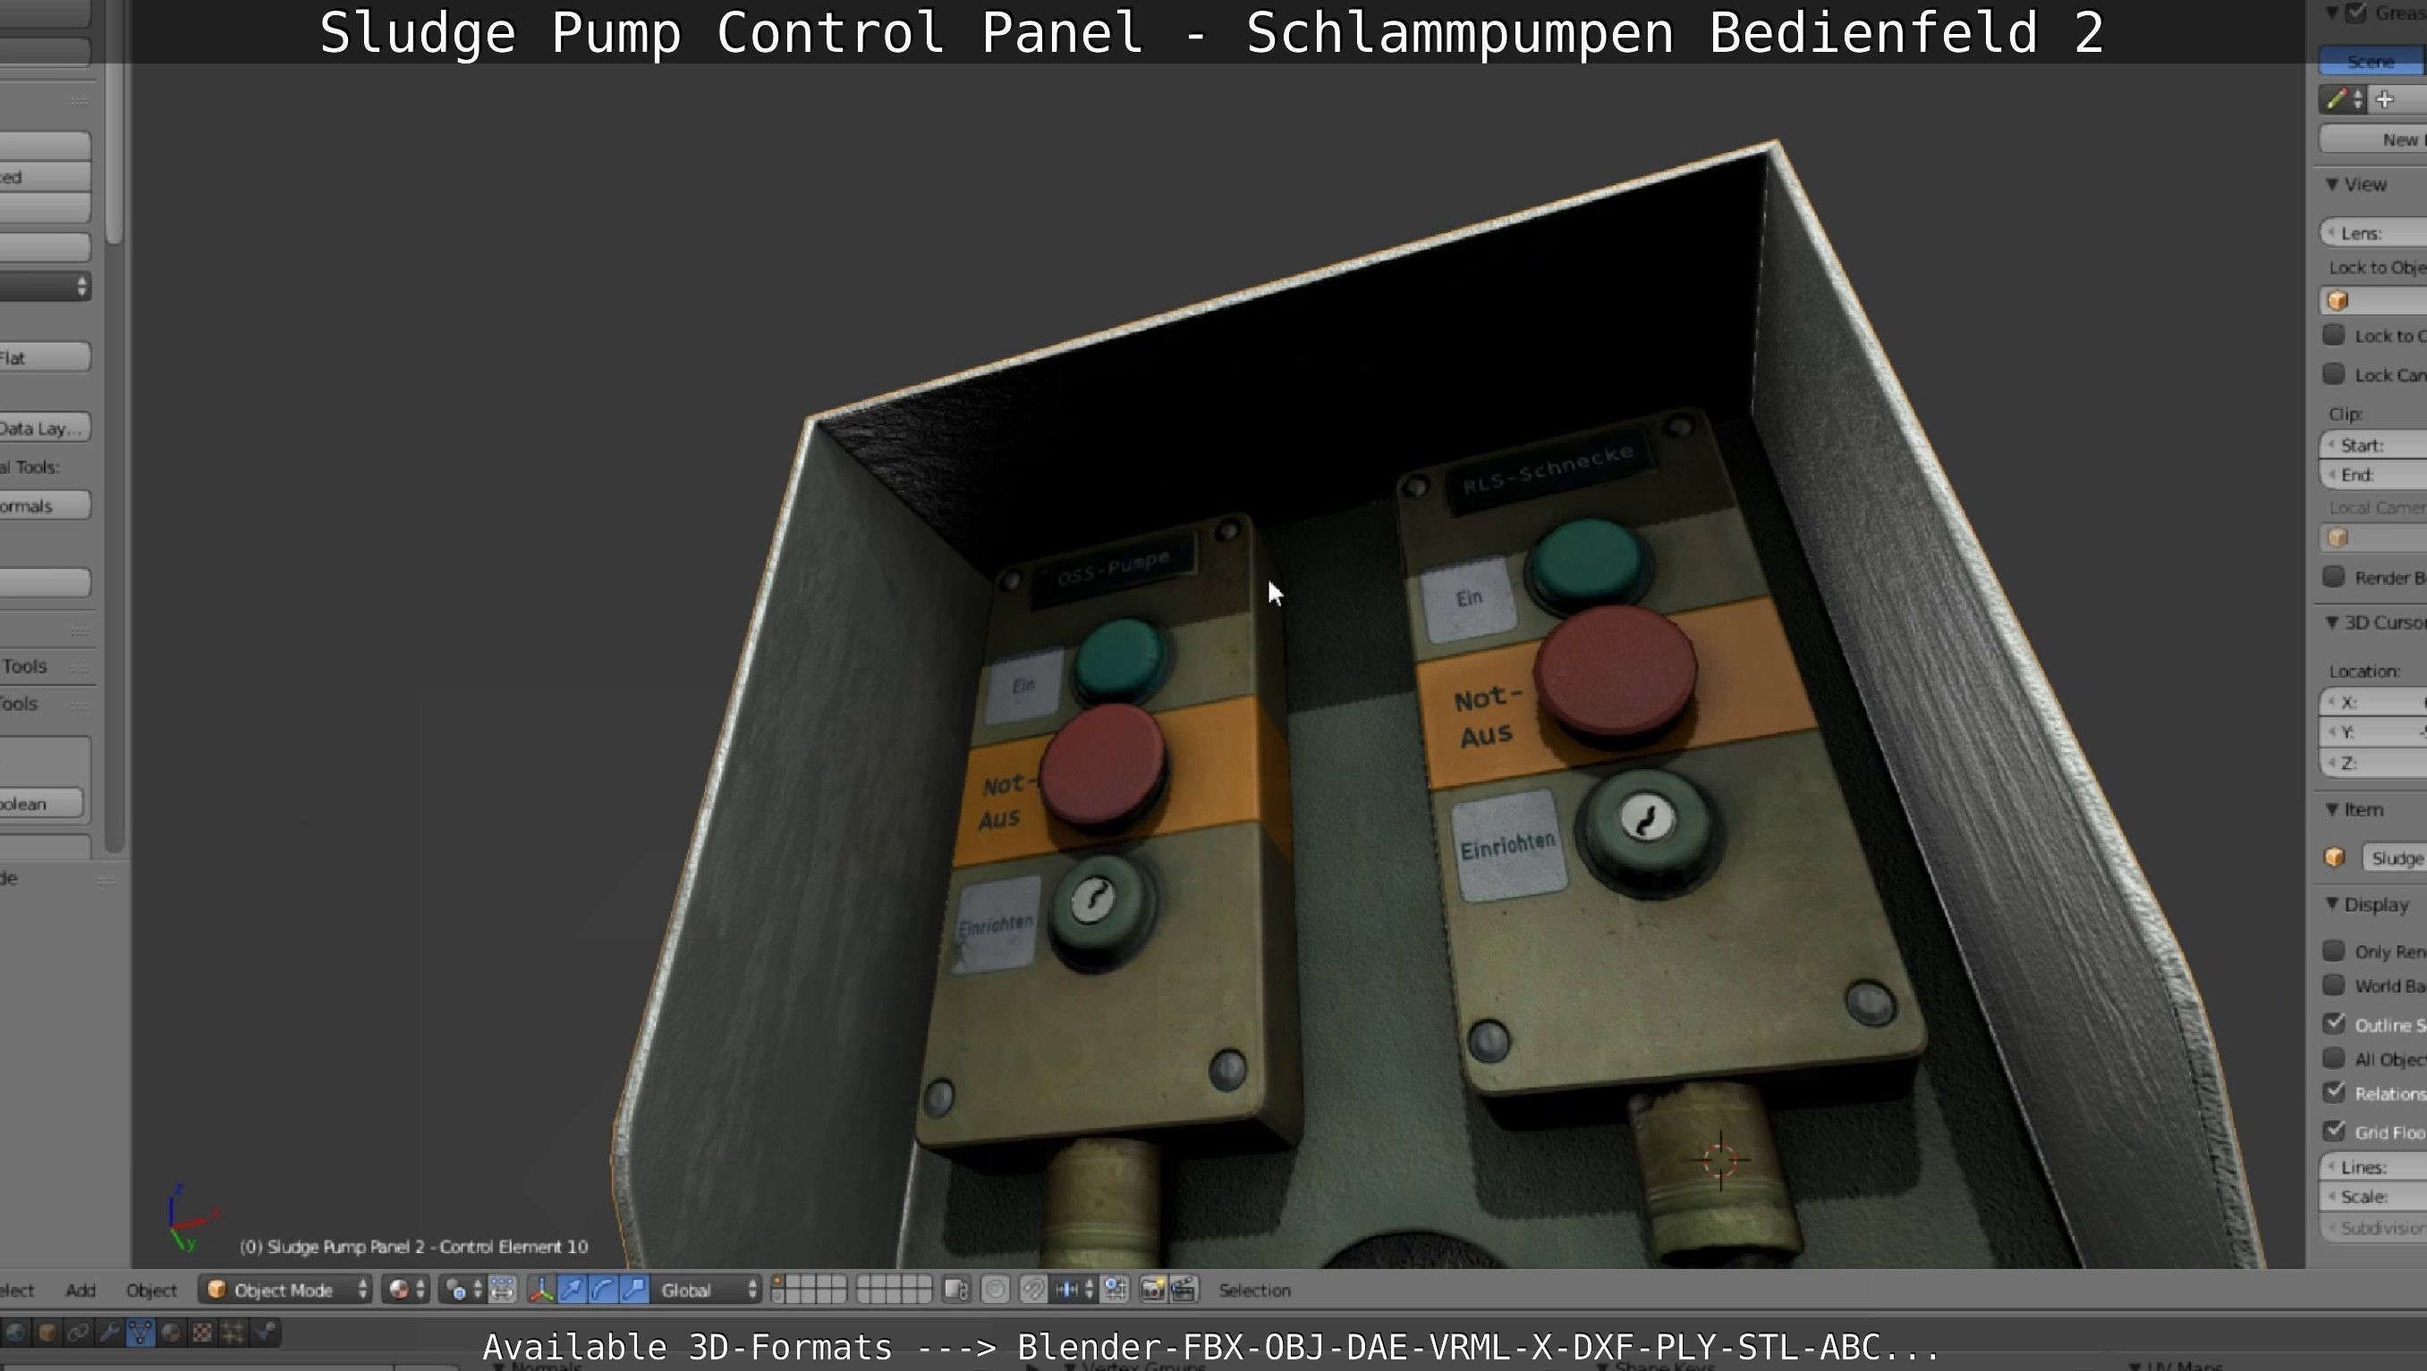Open the Material properties tab sphere
This screenshot has width=2427, height=1371.
(x=172, y=1333)
